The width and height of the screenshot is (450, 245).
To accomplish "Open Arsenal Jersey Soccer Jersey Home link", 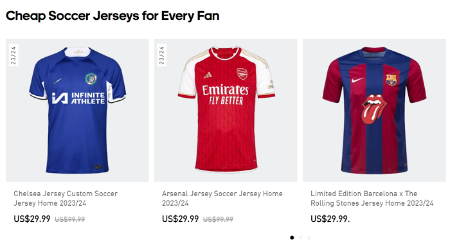I will point(222,199).
